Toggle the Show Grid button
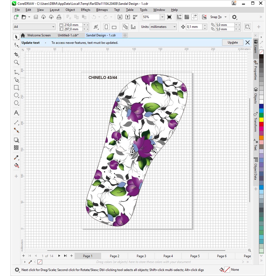This screenshot has height=276, width=276. tap(187, 17)
